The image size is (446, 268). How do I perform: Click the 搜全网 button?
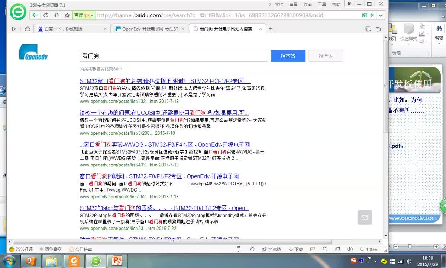(x=326, y=56)
